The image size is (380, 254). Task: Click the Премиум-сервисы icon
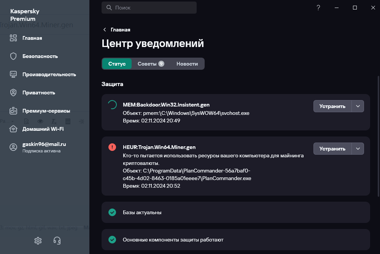pyautogui.click(x=13, y=111)
